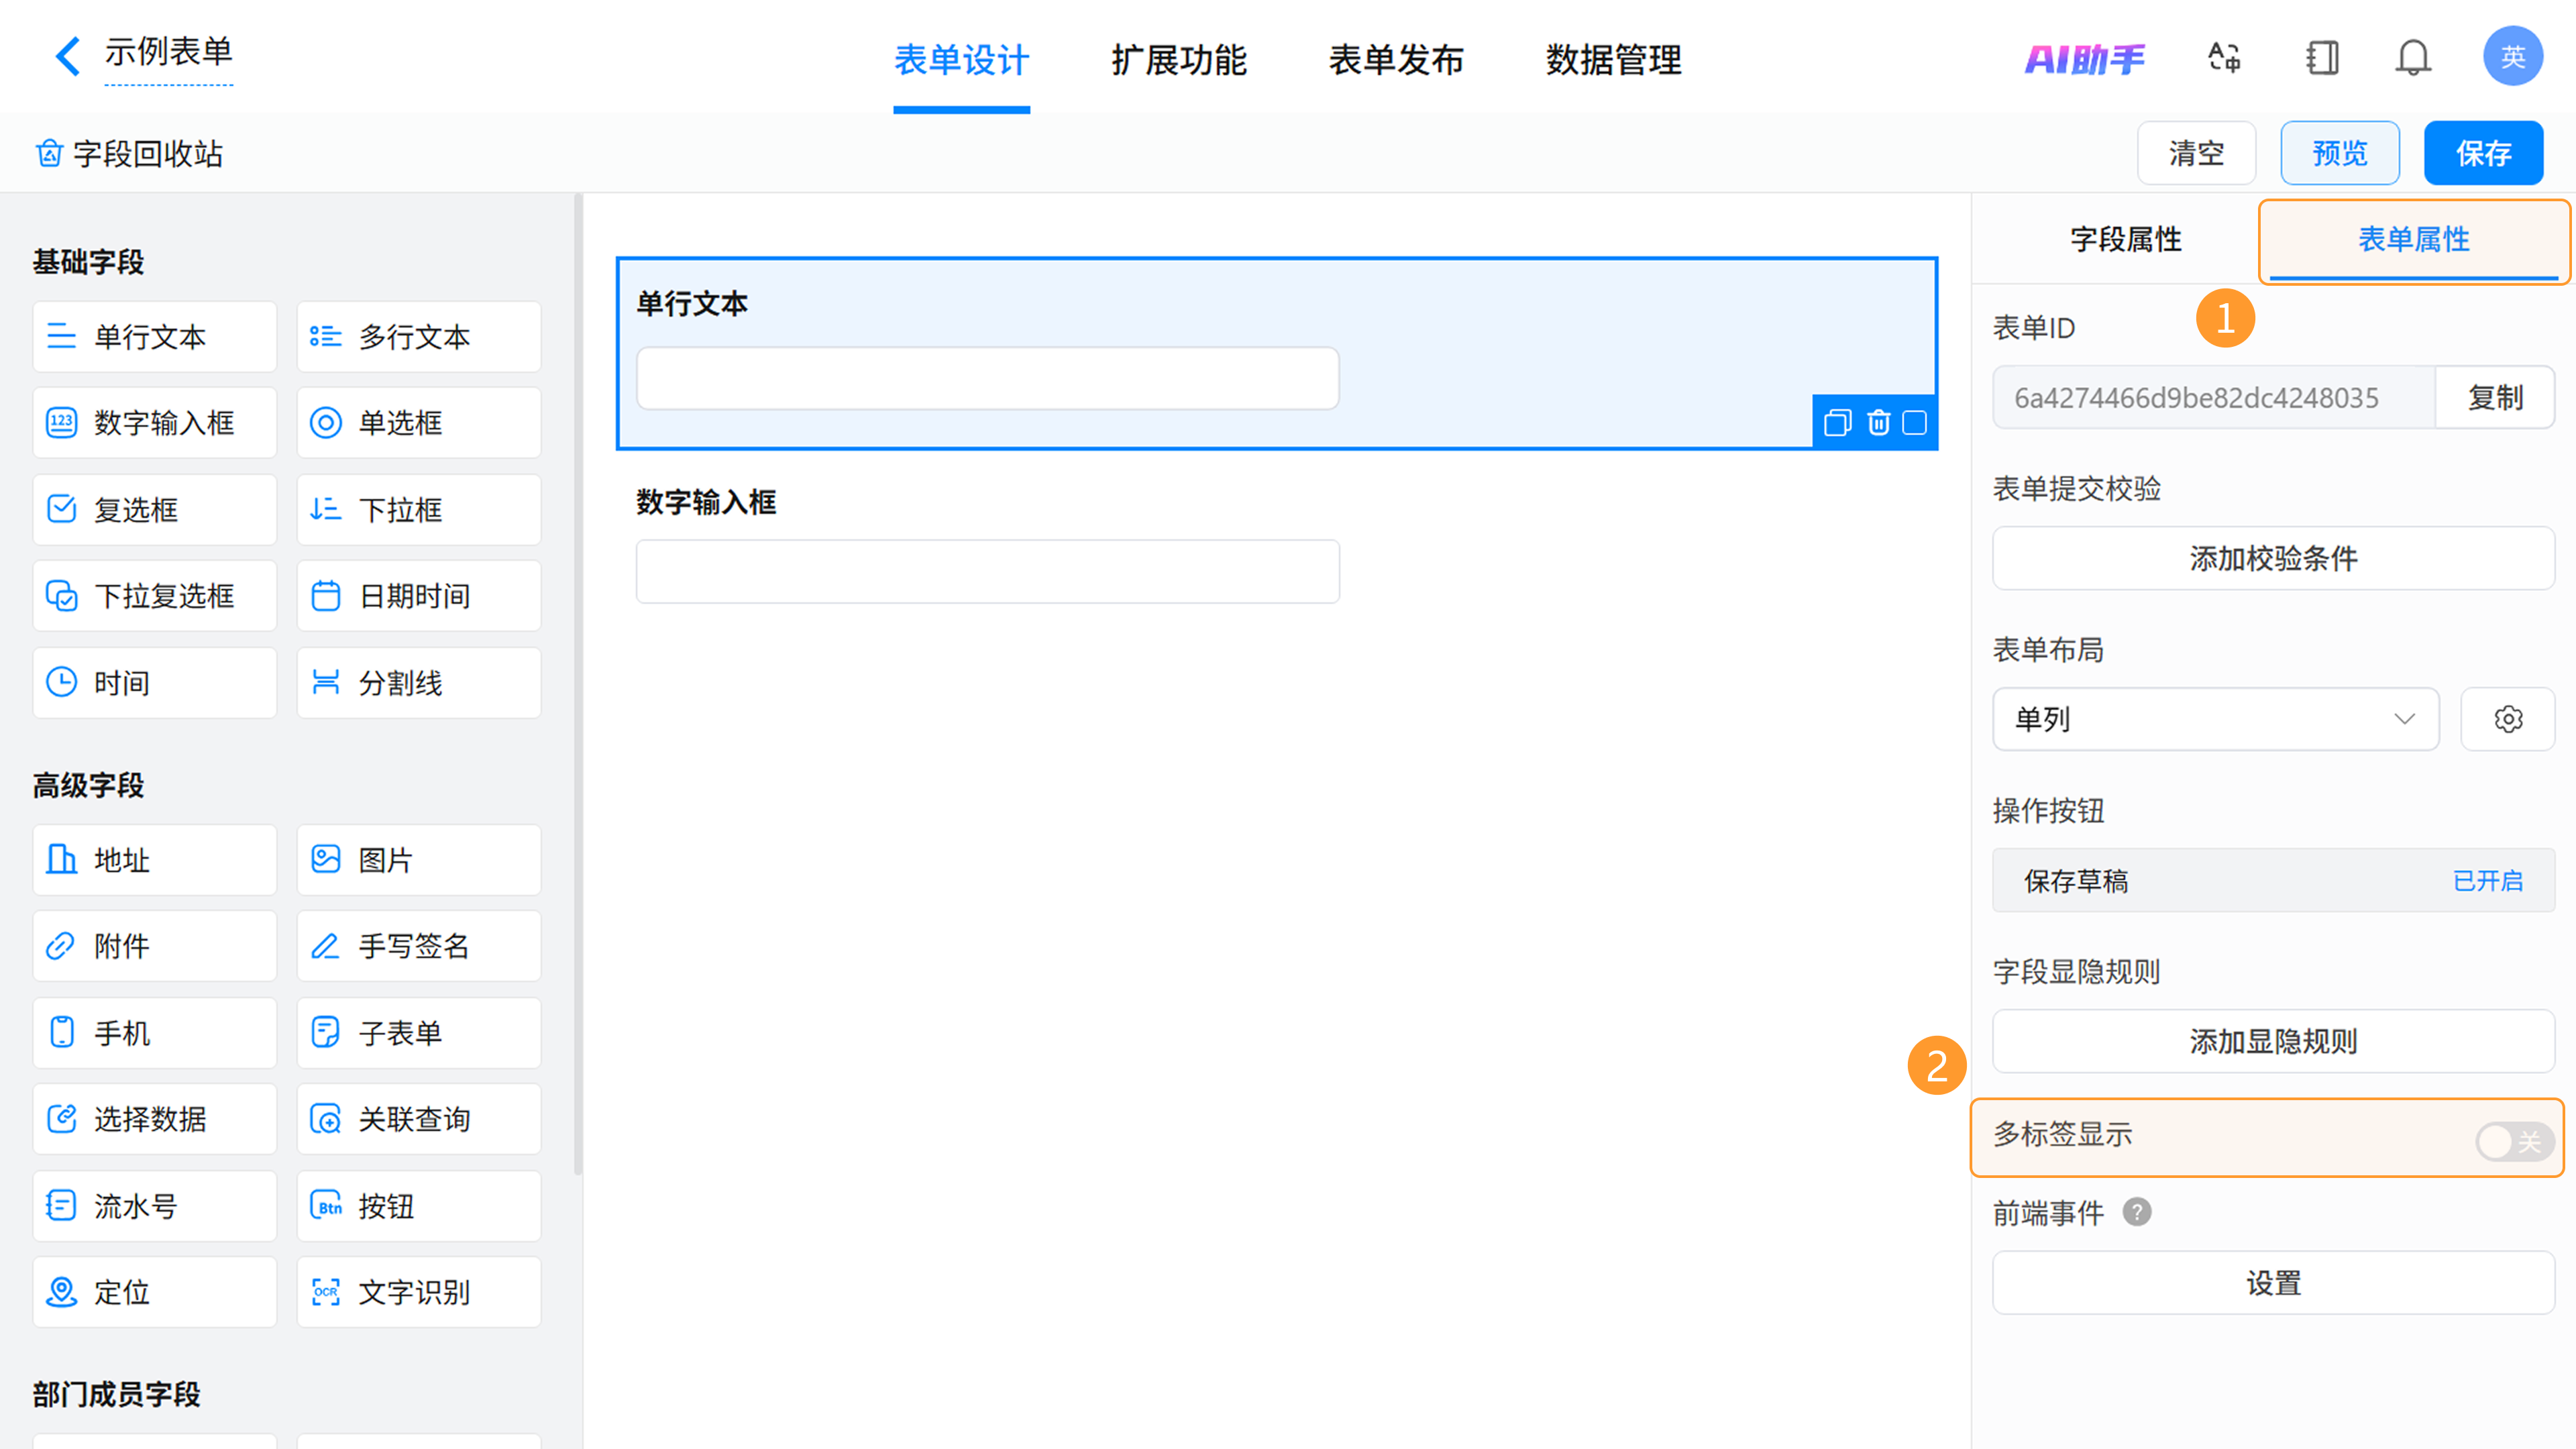Add a 复选框 field
This screenshot has width=2576, height=1449.
[155, 510]
